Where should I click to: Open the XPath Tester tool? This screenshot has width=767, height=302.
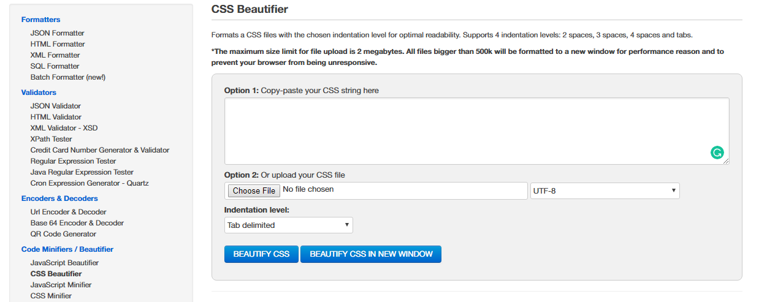tap(52, 139)
